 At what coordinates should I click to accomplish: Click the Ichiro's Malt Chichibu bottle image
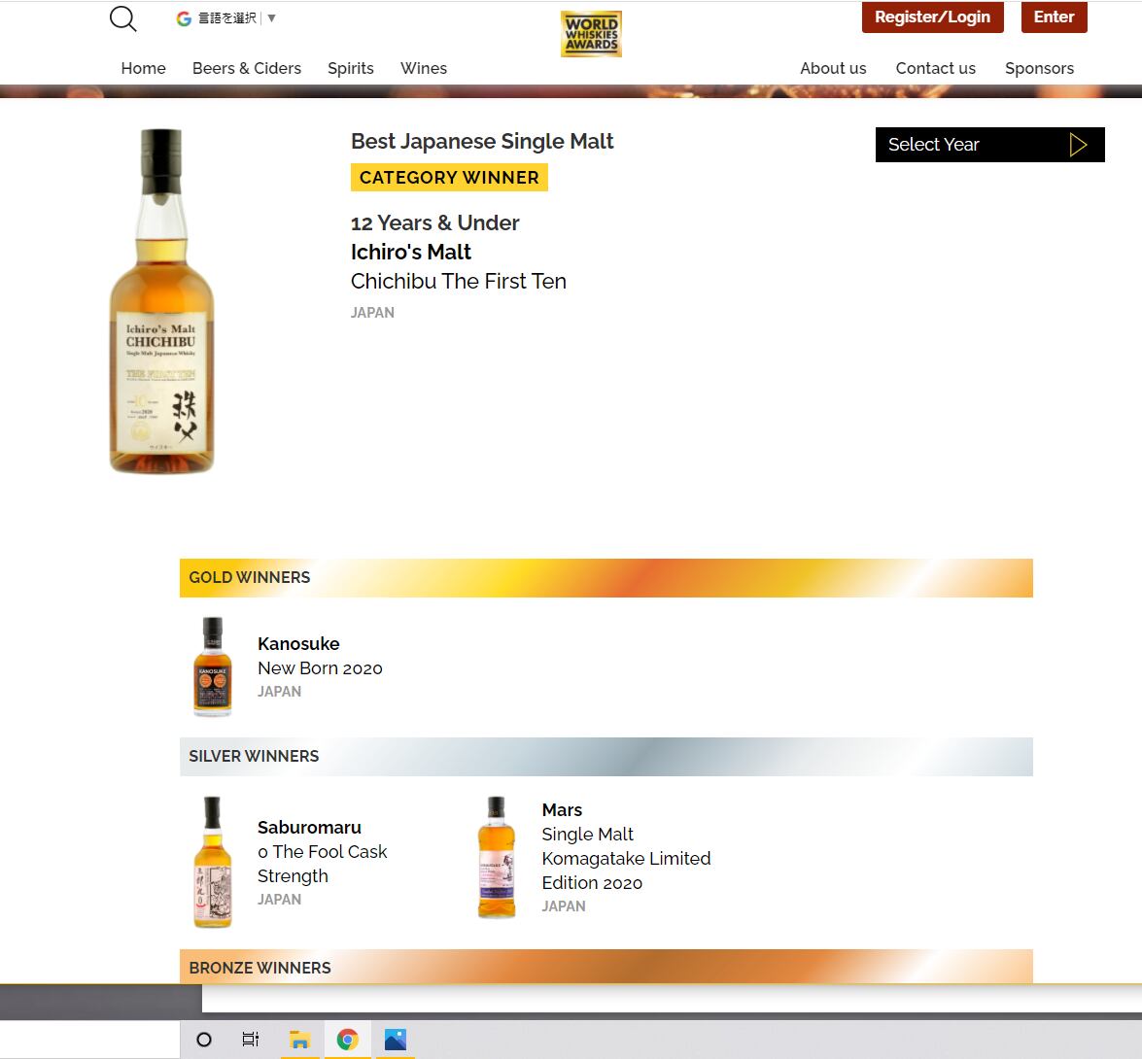tap(161, 301)
